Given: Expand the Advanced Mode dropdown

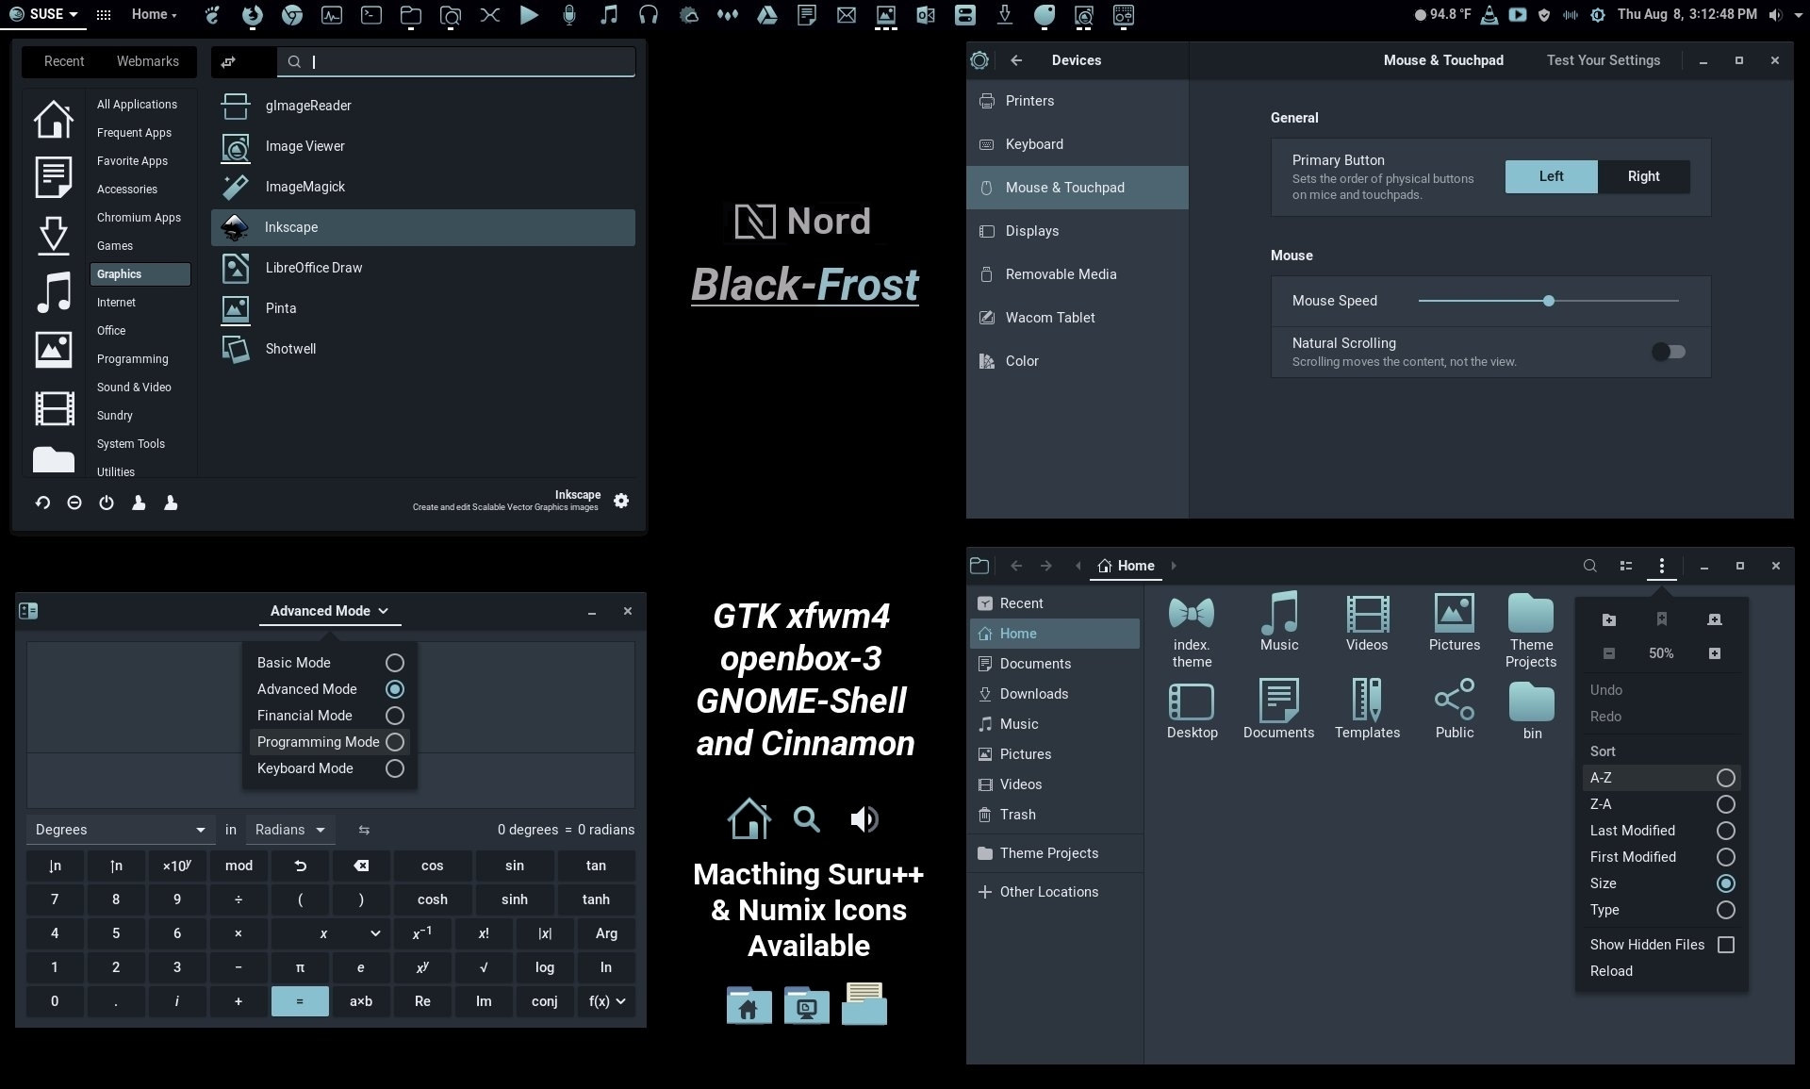Looking at the screenshot, I should point(330,611).
